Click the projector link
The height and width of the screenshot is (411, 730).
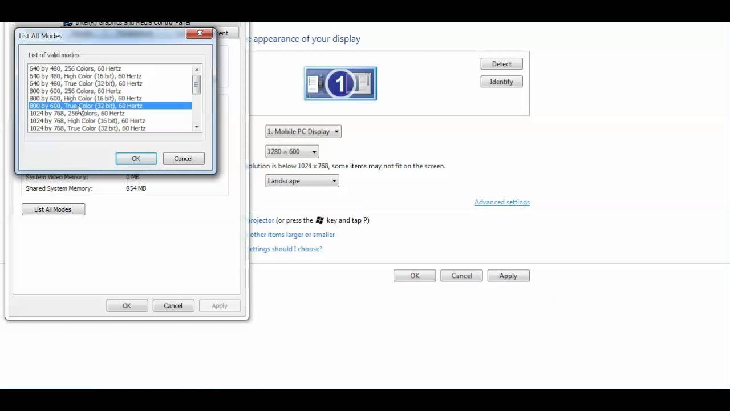[x=261, y=220]
